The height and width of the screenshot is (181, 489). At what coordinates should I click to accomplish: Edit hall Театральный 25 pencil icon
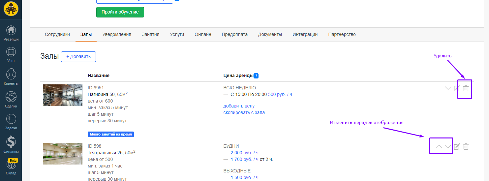coord(457,147)
